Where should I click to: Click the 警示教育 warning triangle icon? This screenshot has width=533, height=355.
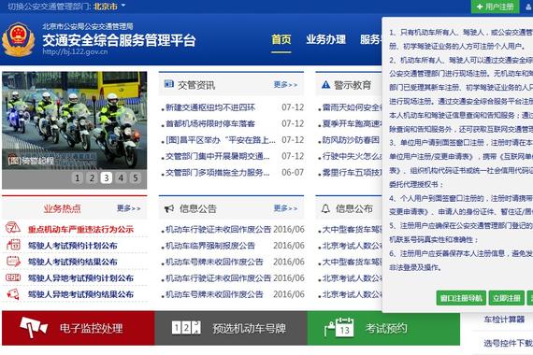[325, 85]
